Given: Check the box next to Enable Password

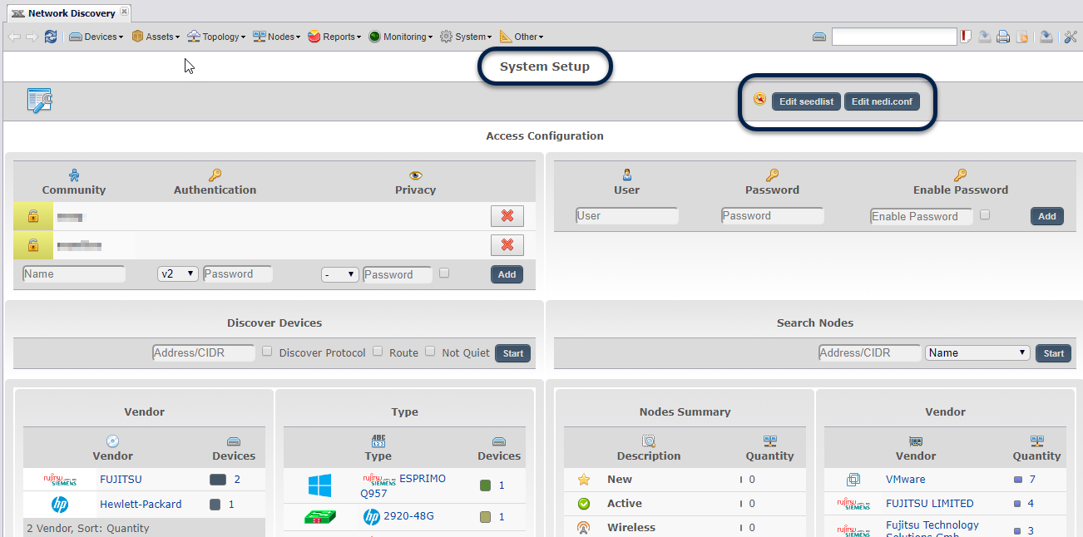Looking at the screenshot, I should pyautogui.click(x=985, y=214).
